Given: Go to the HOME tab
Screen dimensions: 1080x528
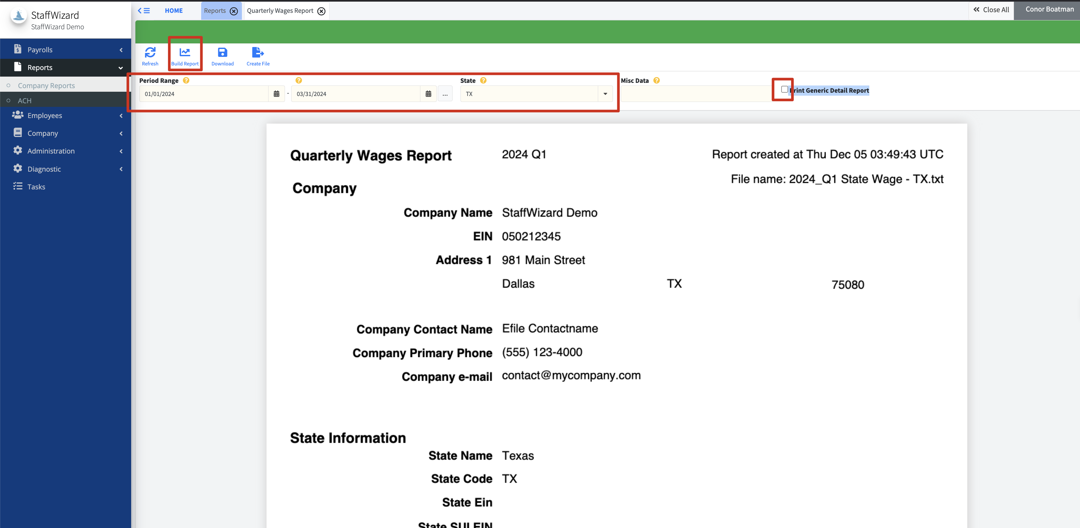Looking at the screenshot, I should [x=174, y=11].
